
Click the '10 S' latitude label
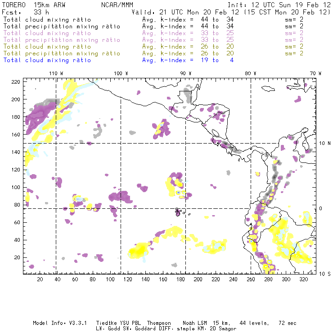click(x=325, y=274)
